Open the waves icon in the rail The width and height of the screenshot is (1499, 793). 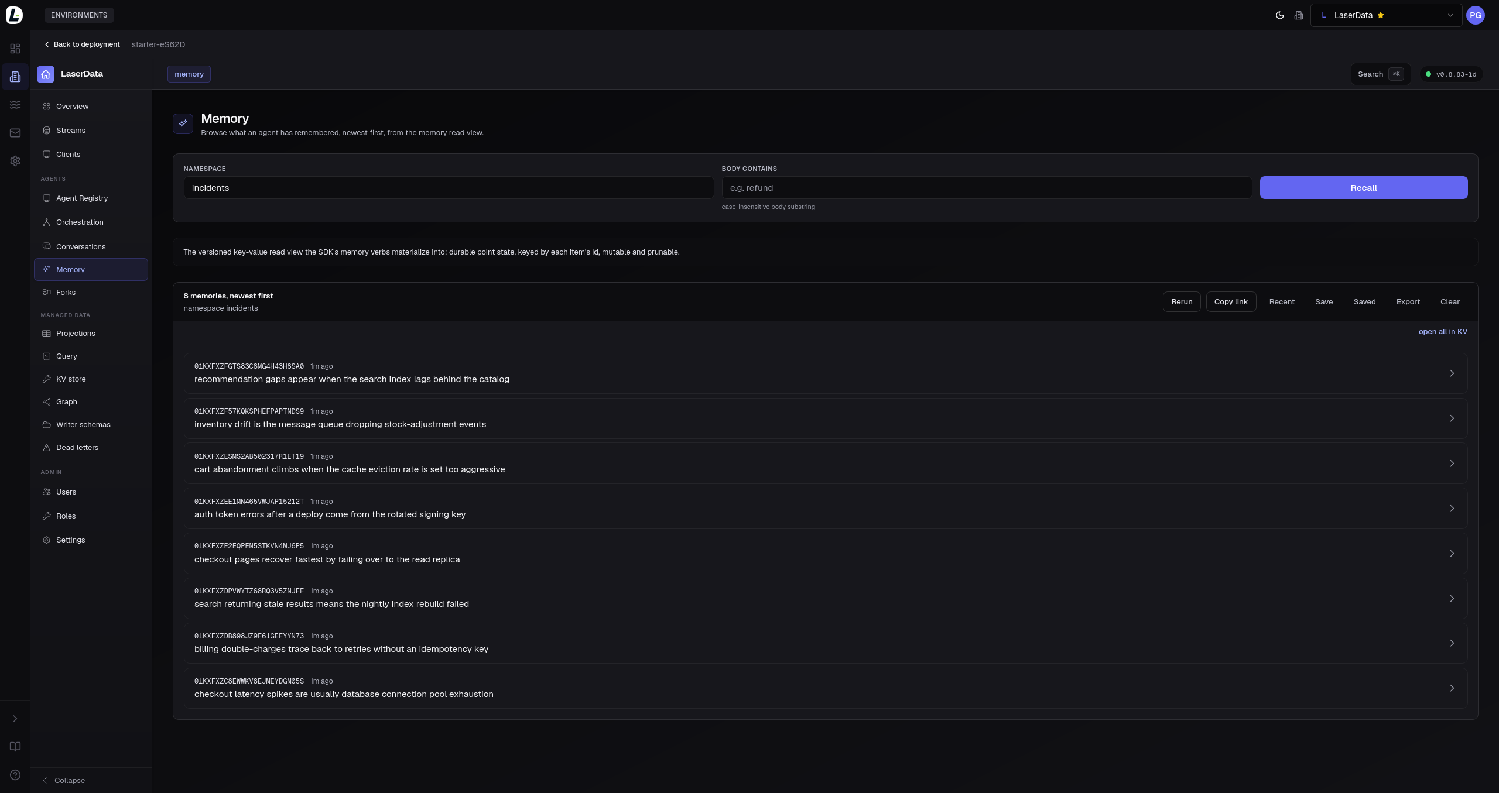(x=15, y=105)
